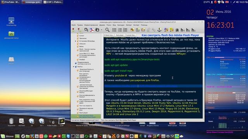Viewport: 248px width, 139px height.
Task: Collapse the Firefox tree node
Action: click(x=74, y=67)
